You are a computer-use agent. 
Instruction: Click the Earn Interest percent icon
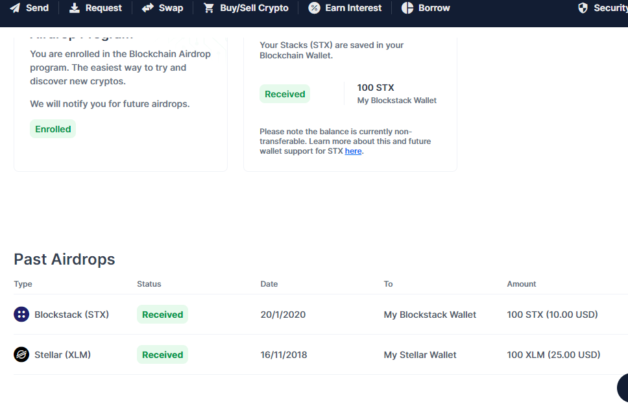click(x=314, y=8)
